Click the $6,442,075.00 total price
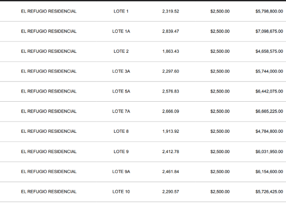 269,91
